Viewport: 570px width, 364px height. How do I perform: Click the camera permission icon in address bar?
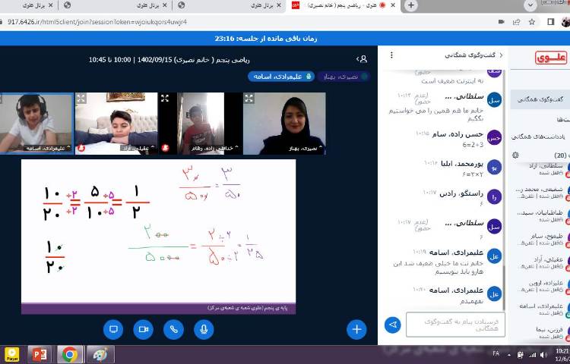(502, 22)
